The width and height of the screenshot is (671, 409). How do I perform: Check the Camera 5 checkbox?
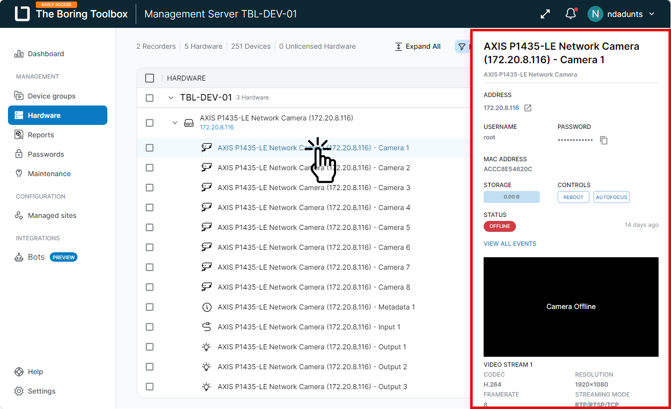click(x=150, y=227)
